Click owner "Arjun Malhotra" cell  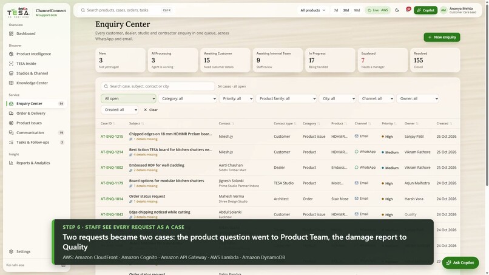[417, 183]
